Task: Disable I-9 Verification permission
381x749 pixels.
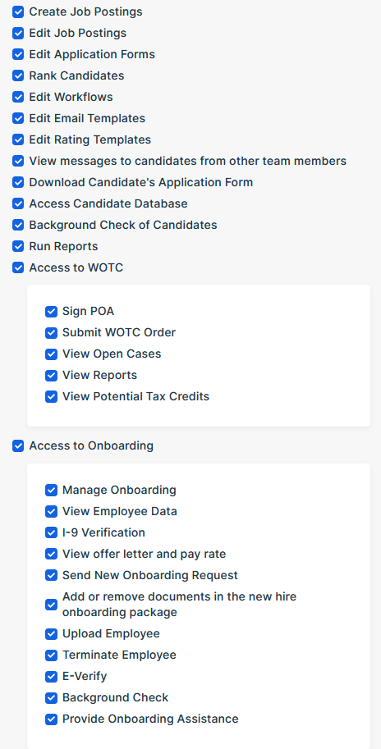Action: coord(51,532)
